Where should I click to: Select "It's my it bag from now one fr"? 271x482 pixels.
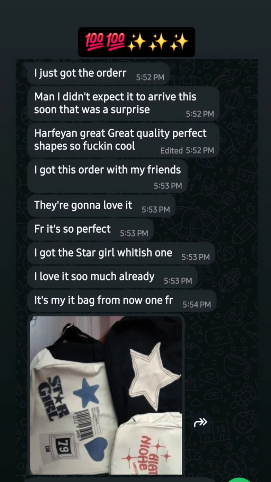pos(122,301)
